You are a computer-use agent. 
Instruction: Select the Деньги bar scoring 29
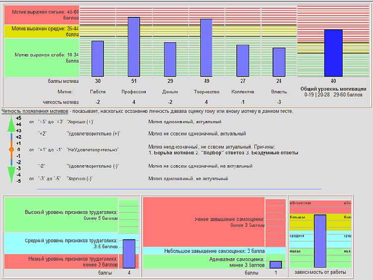170,60
